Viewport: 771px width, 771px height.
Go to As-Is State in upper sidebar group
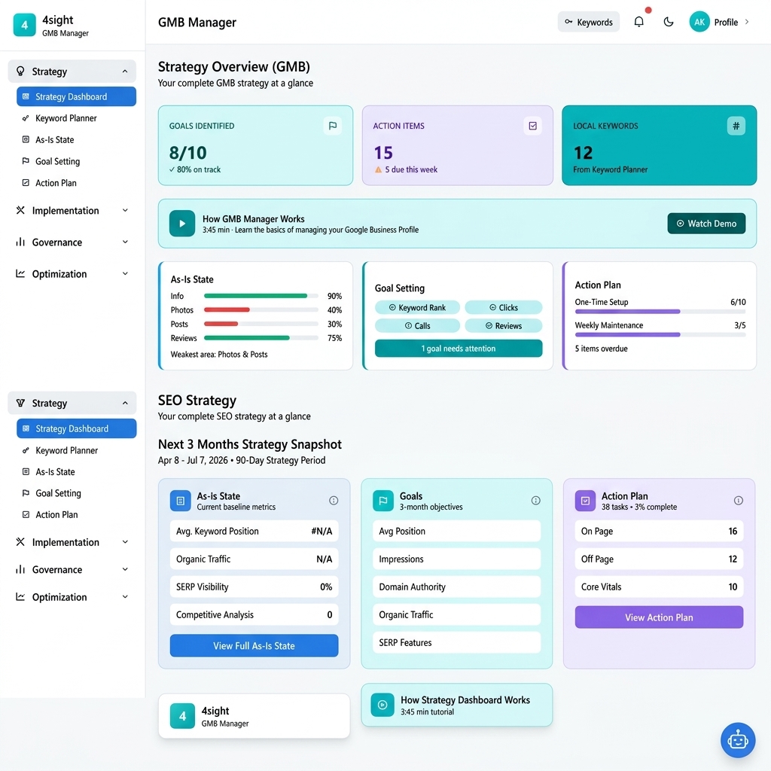coord(76,139)
